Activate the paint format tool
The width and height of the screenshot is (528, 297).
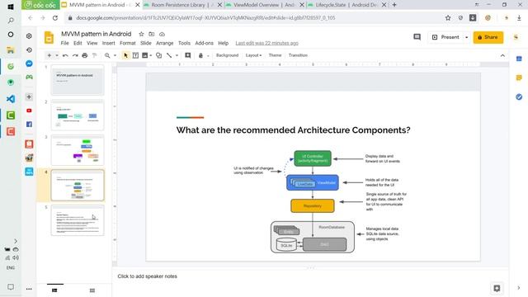pos(95,55)
